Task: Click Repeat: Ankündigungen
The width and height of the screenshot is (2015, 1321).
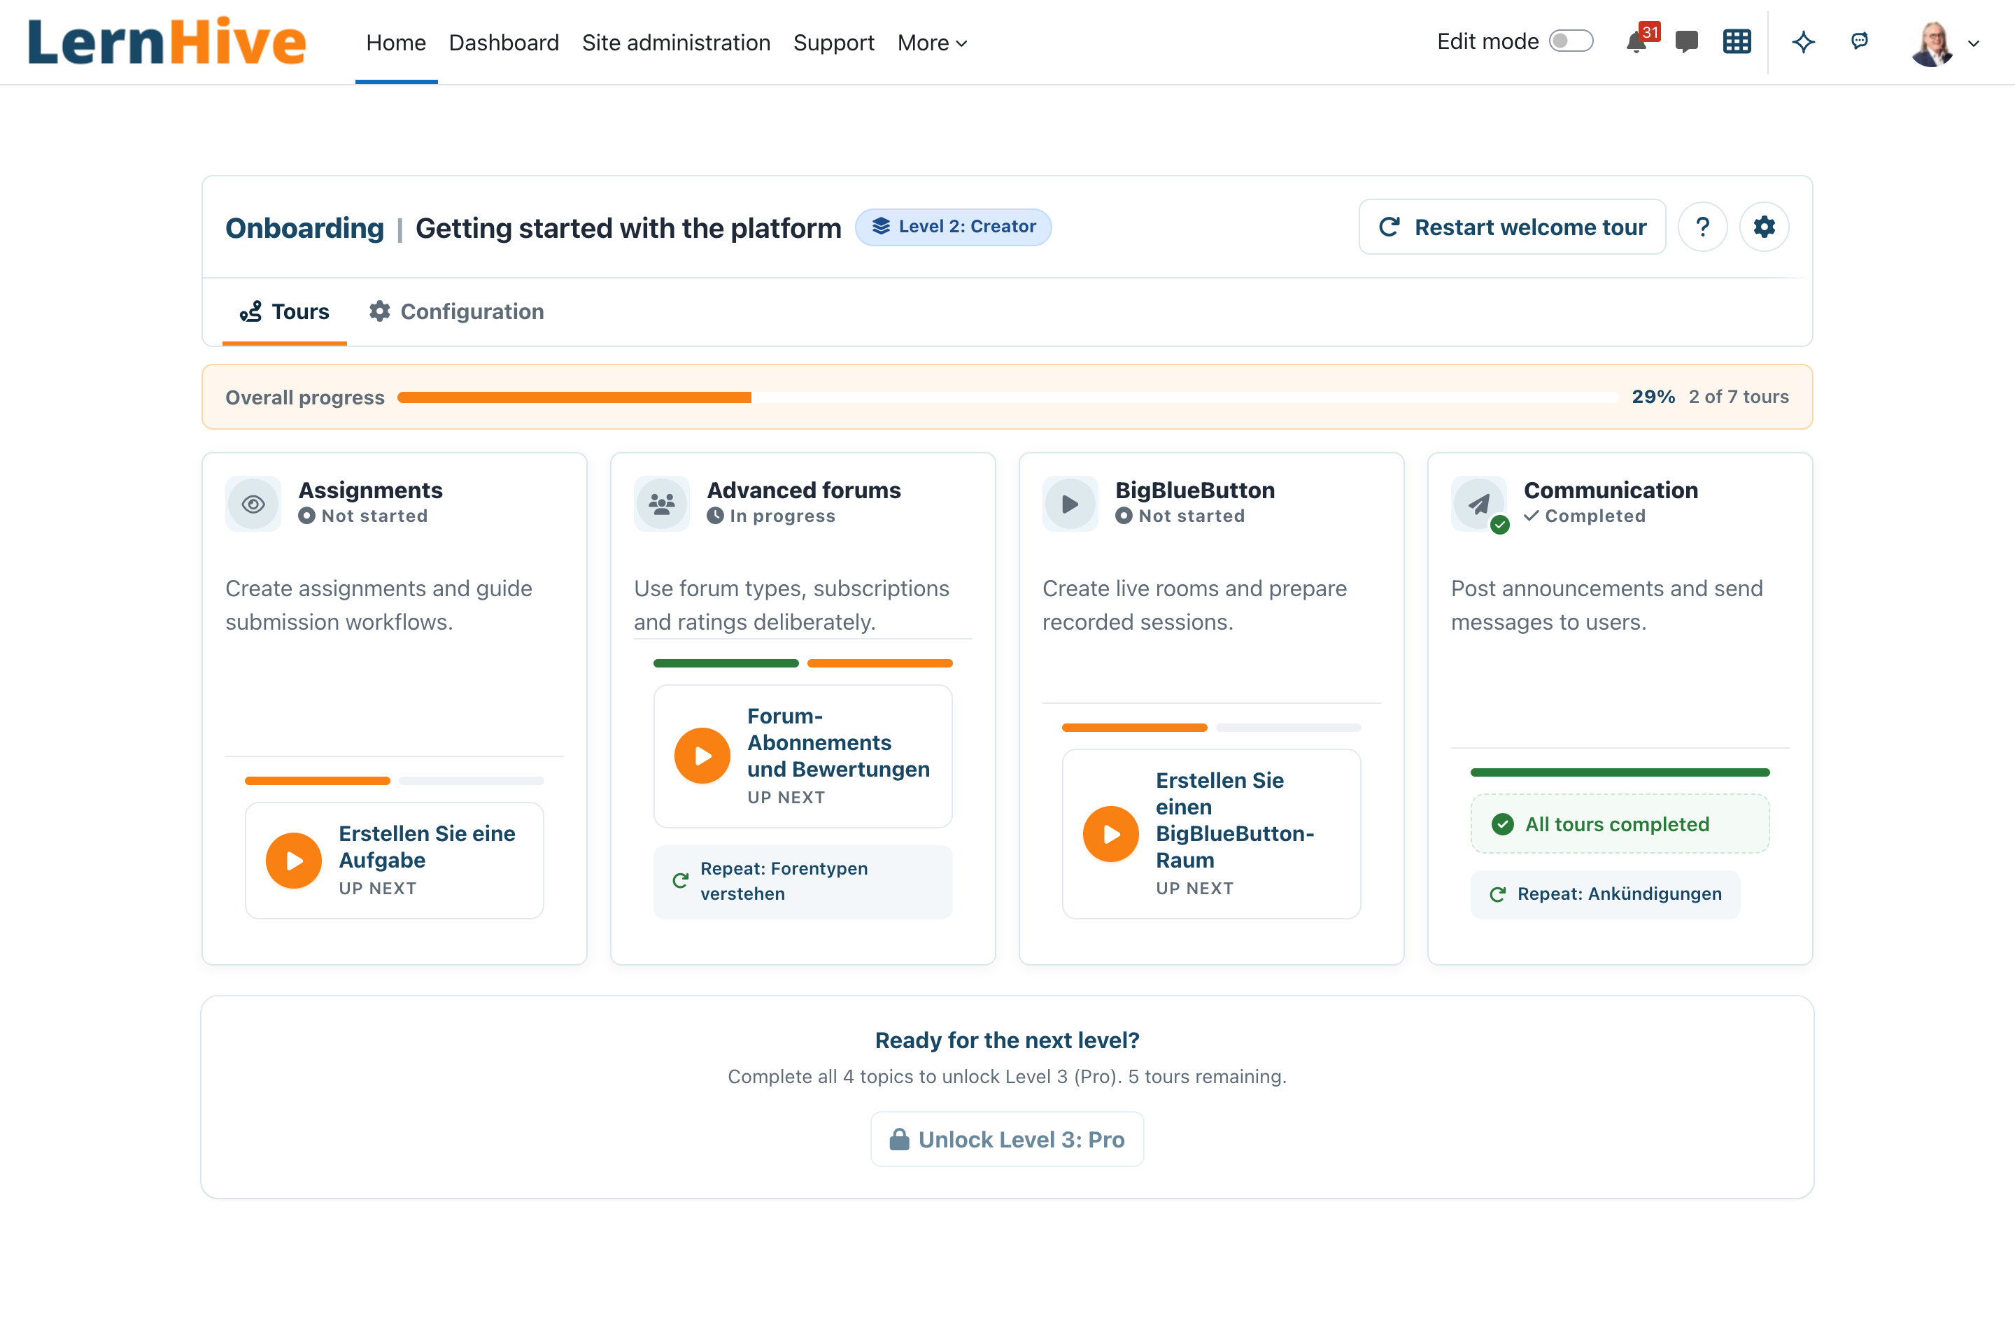Action: click(1605, 893)
